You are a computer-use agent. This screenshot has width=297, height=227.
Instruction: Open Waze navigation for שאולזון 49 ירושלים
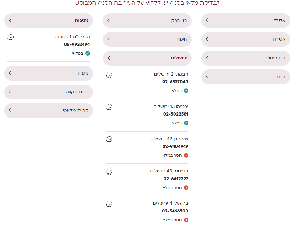point(109,139)
